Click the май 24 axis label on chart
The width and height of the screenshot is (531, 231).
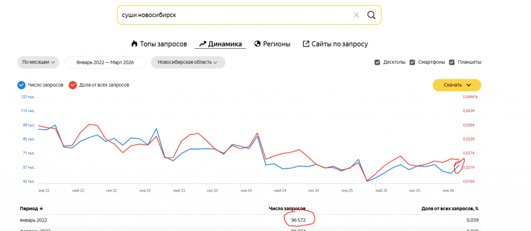pyautogui.click(x=280, y=191)
